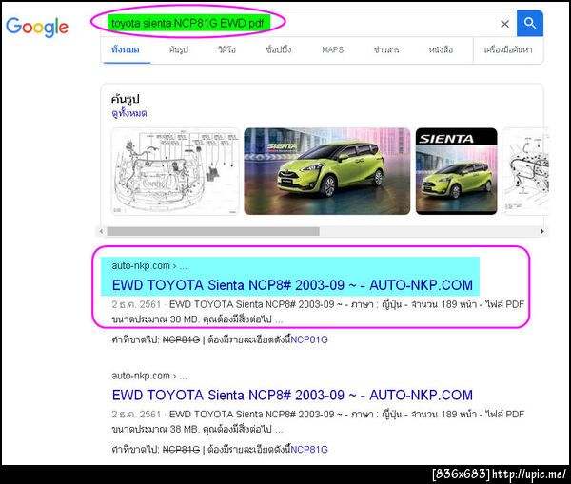Switch to the วิดีโอ tab
The width and height of the screenshot is (571, 484).
226,49
